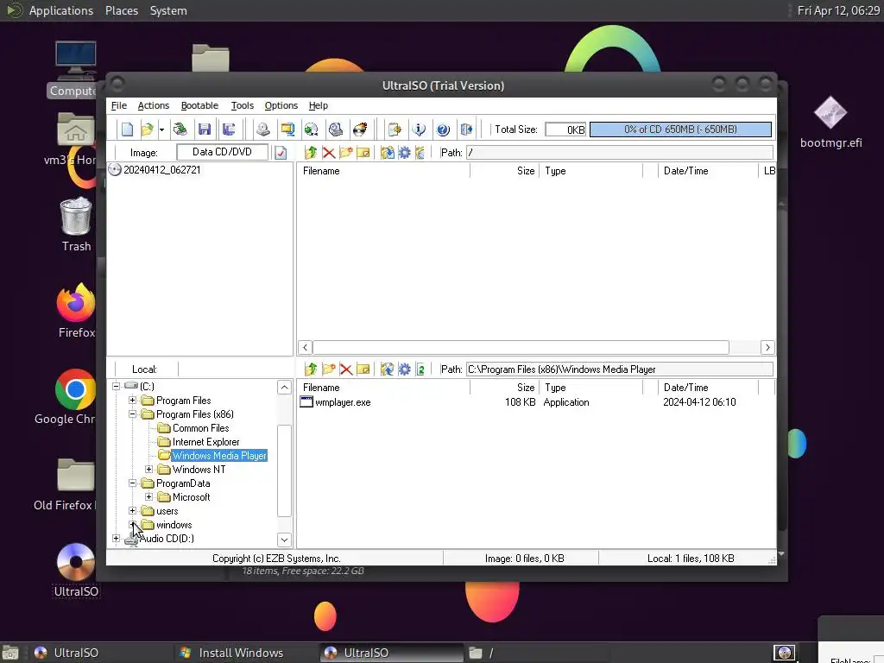Click the Mount to Virtual Drive icon
Screen dimensions: 884x663
coord(336,129)
